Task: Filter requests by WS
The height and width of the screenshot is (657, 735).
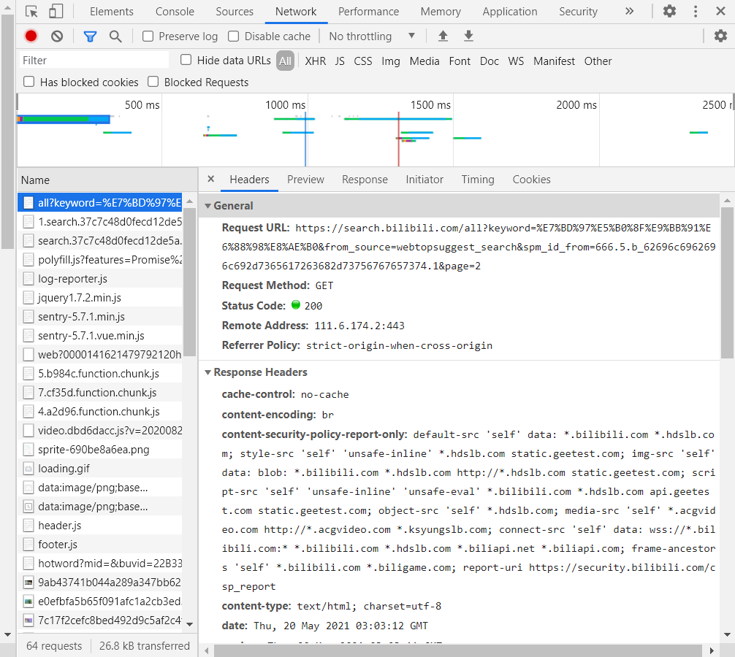Action: click(516, 61)
